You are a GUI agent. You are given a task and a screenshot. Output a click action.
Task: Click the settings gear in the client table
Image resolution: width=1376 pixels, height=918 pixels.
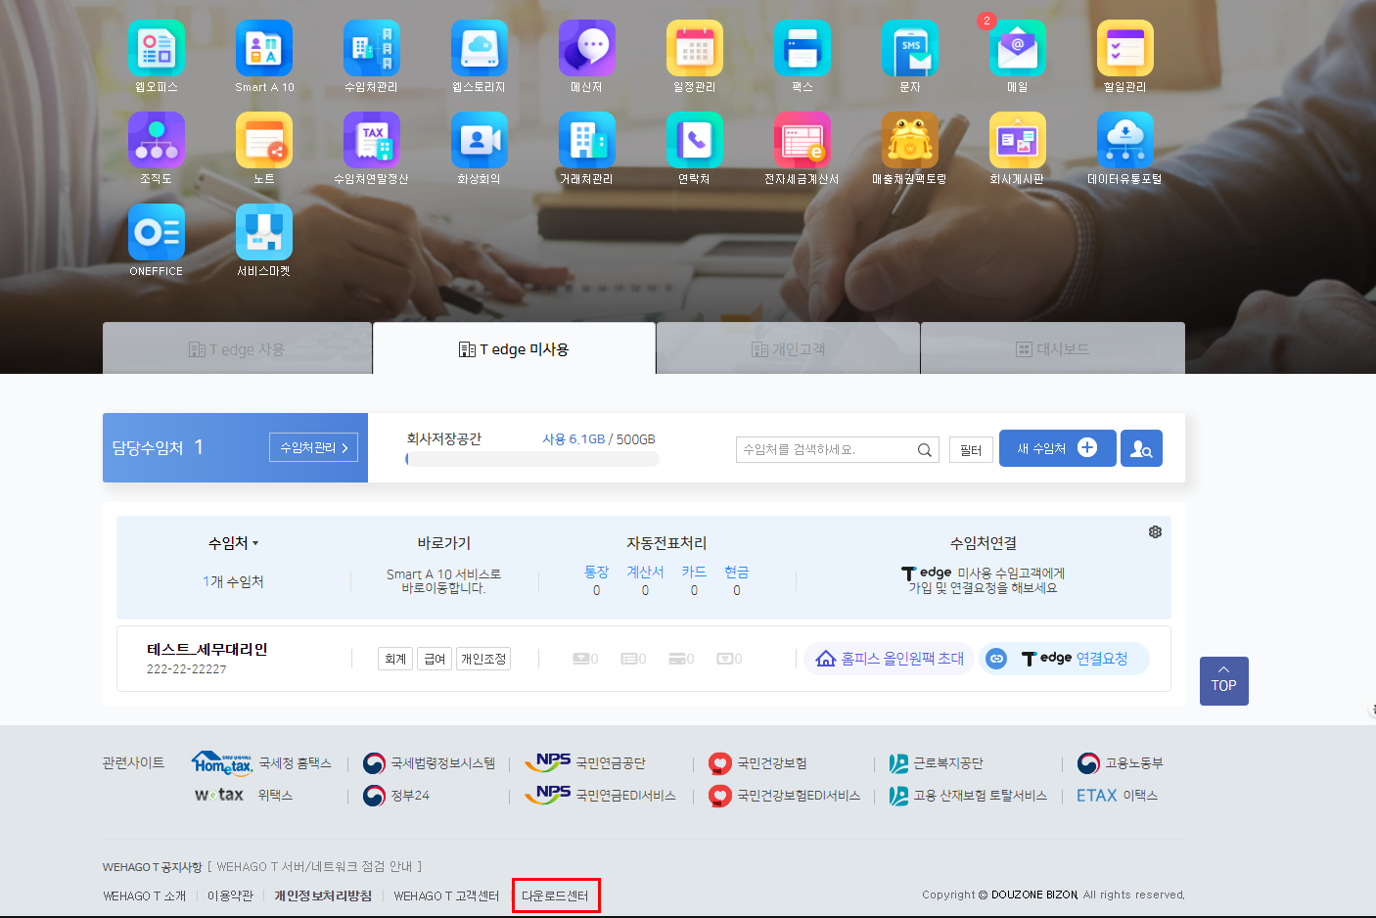(x=1155, y=531)
